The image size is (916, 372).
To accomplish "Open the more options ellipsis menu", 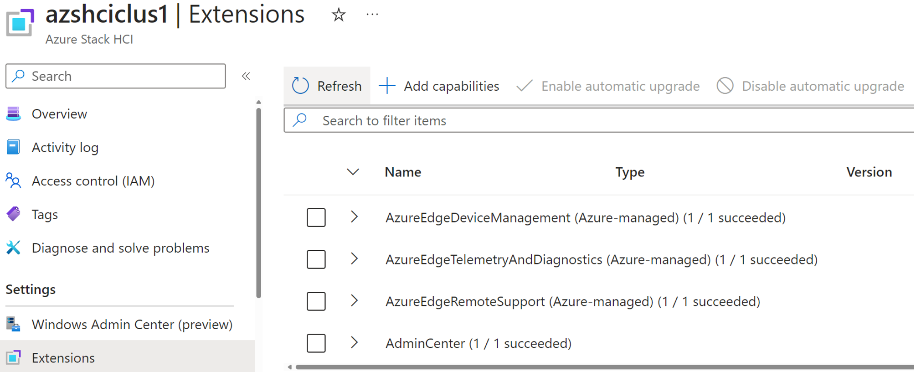I will (372, 15).
